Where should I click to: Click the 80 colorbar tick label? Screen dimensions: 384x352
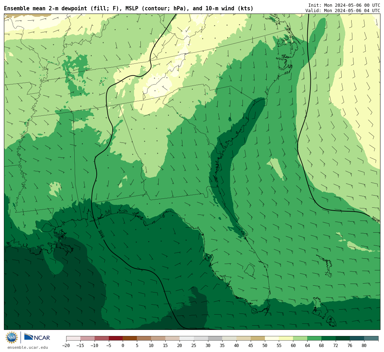(364, 346)
